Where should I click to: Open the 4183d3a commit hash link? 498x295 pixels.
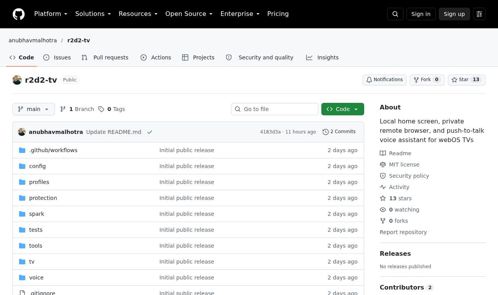click(x=270, y=132)
